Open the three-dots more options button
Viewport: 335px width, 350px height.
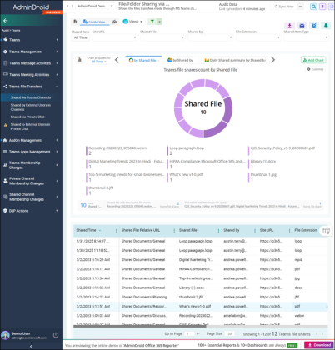[x=301, y=6]
